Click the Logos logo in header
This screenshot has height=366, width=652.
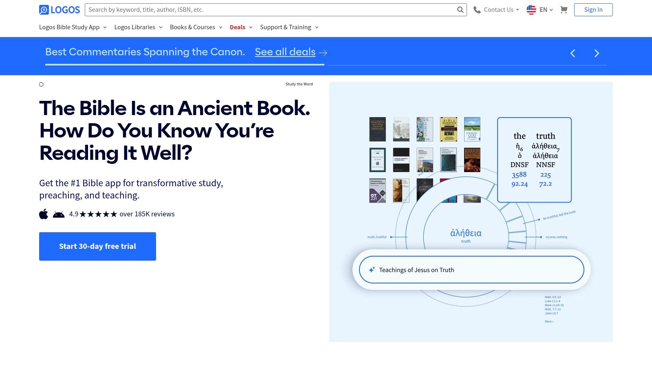click(59, 10)
